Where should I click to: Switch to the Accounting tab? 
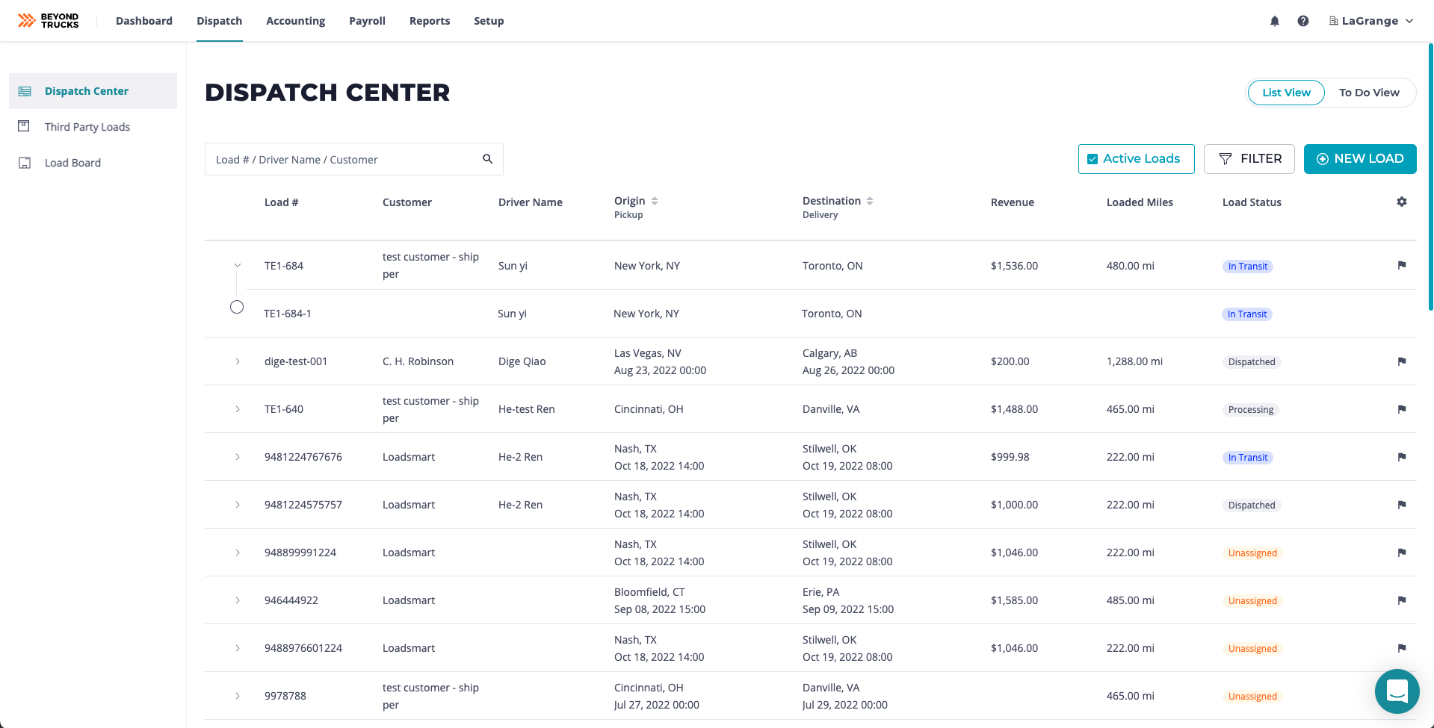(x=295, y=20)
